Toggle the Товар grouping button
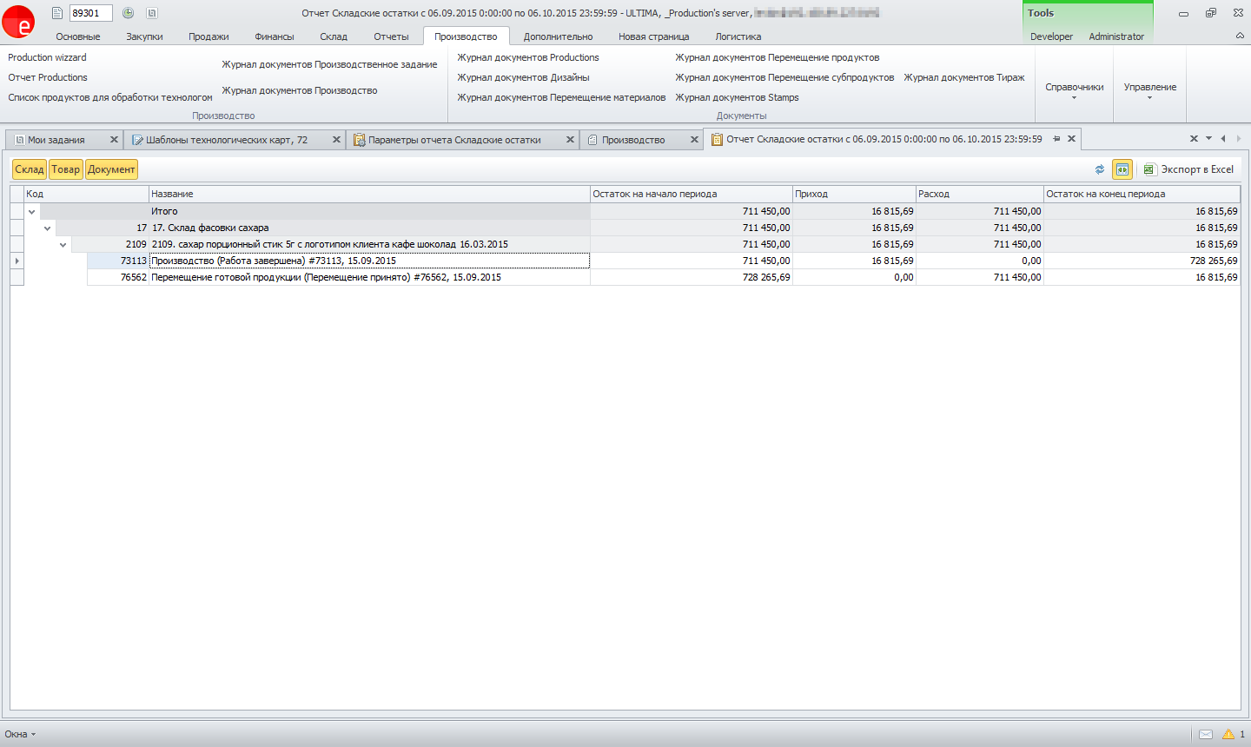This screenshot has width=1251, height=747. coord(65,169)
